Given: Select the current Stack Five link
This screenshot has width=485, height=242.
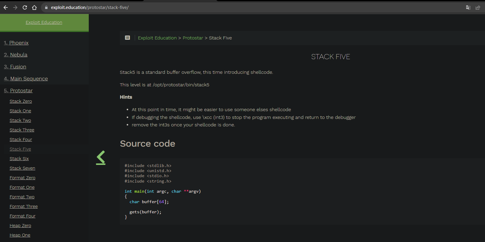Looking at the screenshot, I should click(20, 149).
